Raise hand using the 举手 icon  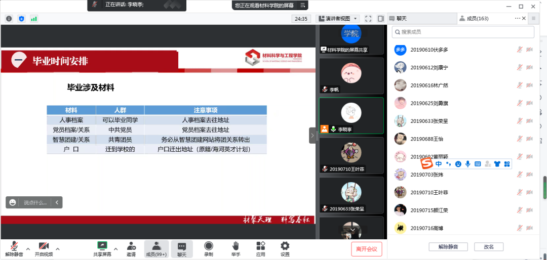[x=236, y=246]
